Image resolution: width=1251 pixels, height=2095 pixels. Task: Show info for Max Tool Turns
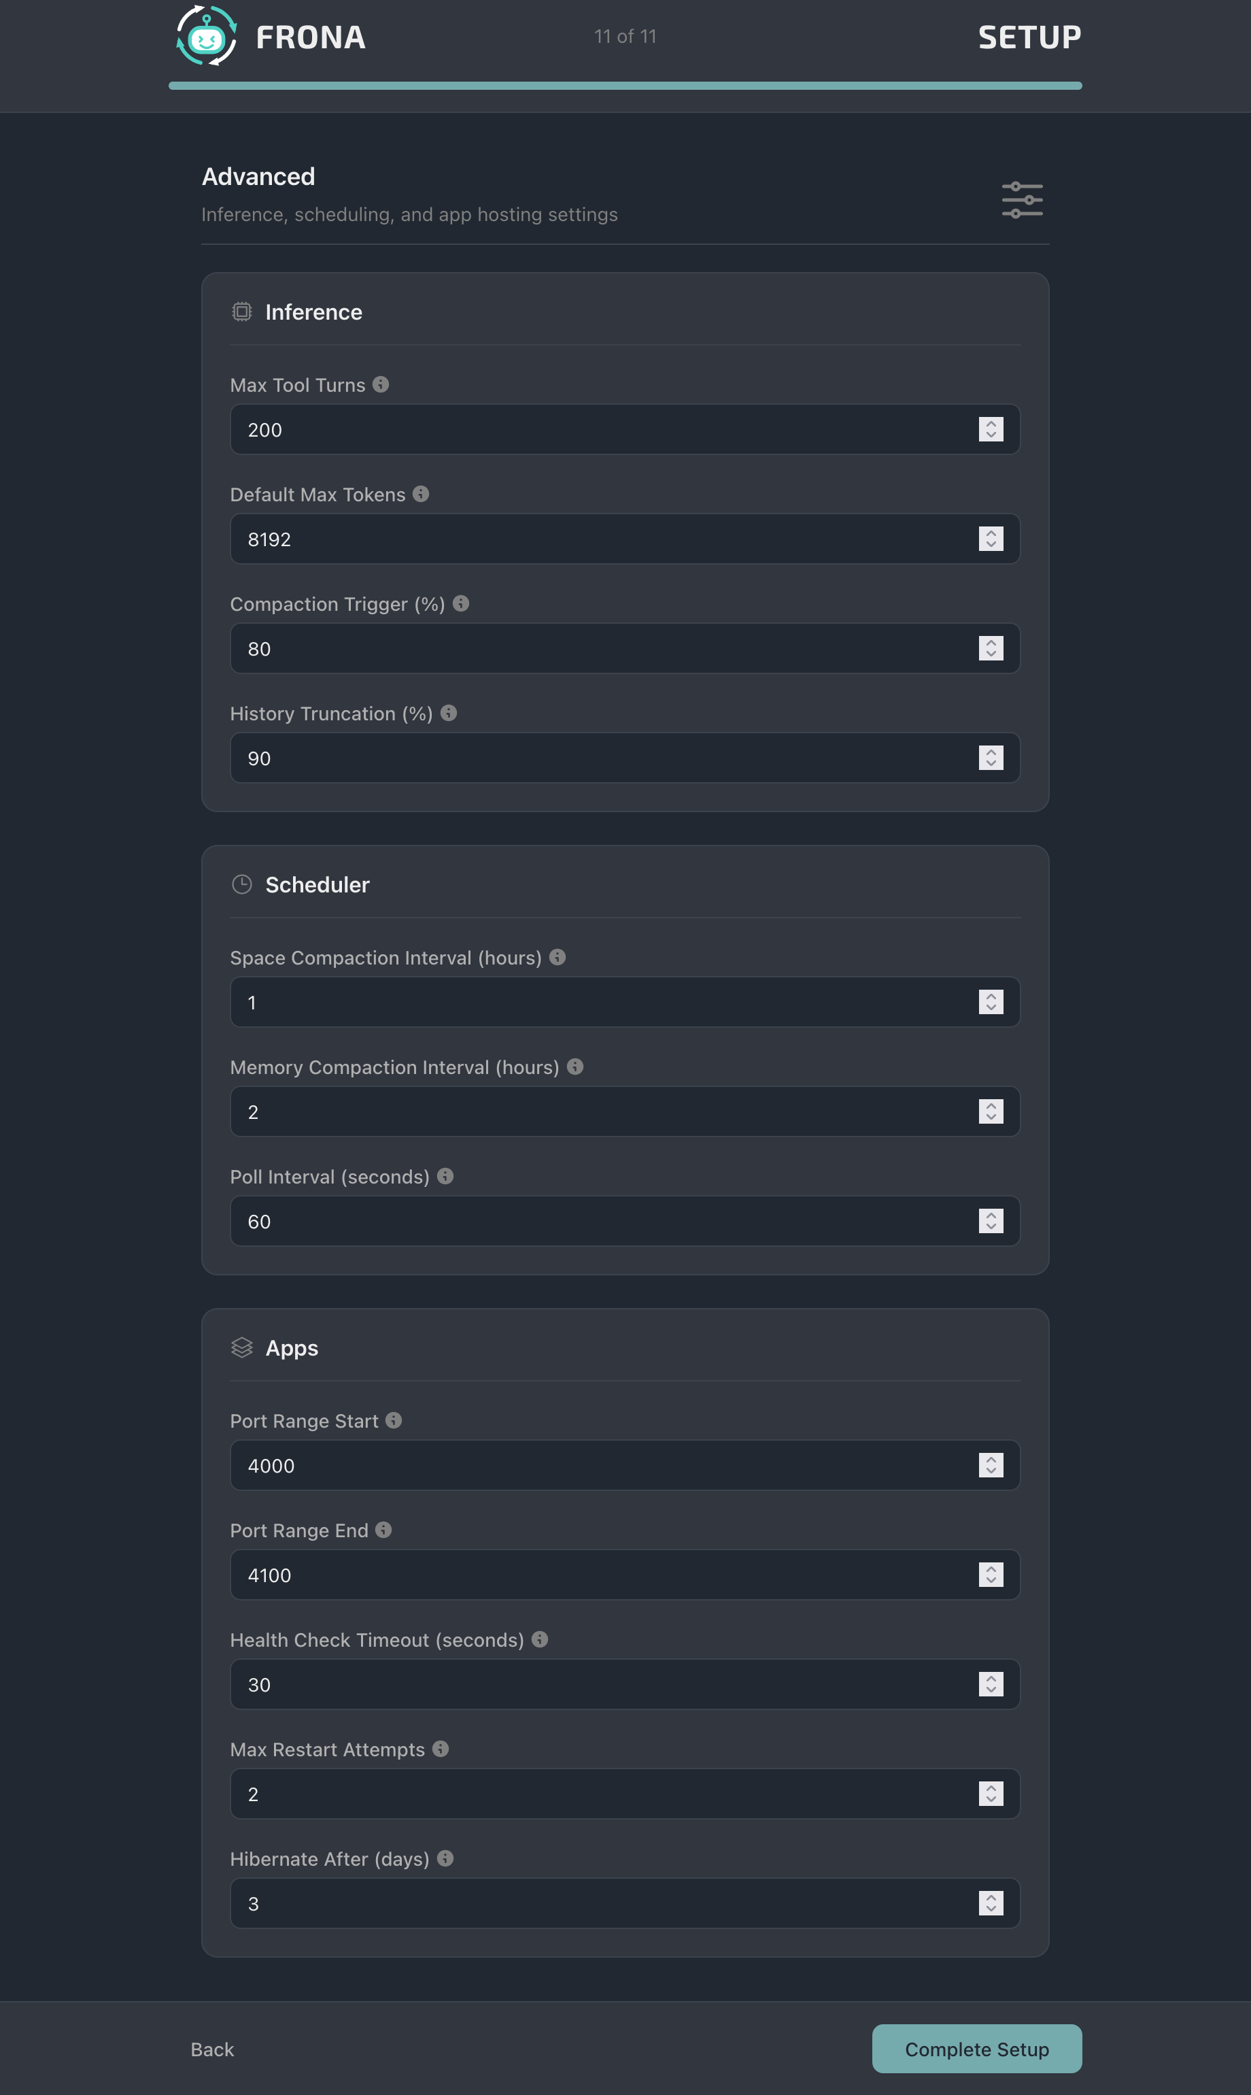point(381,384)
